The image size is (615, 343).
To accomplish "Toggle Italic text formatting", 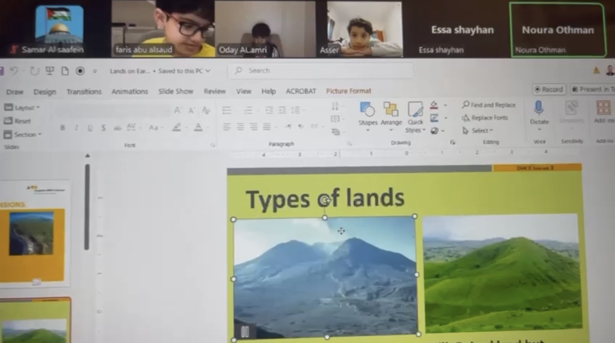I will (x=76, y=128).
